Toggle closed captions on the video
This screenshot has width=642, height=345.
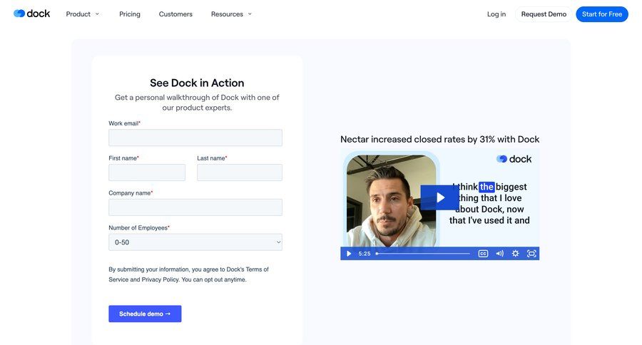pos(483,253)
